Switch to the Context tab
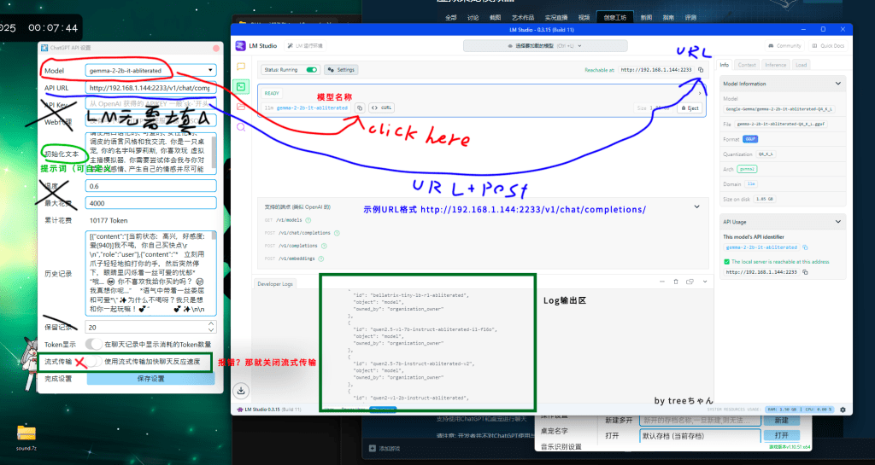Image resolution: width=875 pixels, height=465 pixels. 747,65
